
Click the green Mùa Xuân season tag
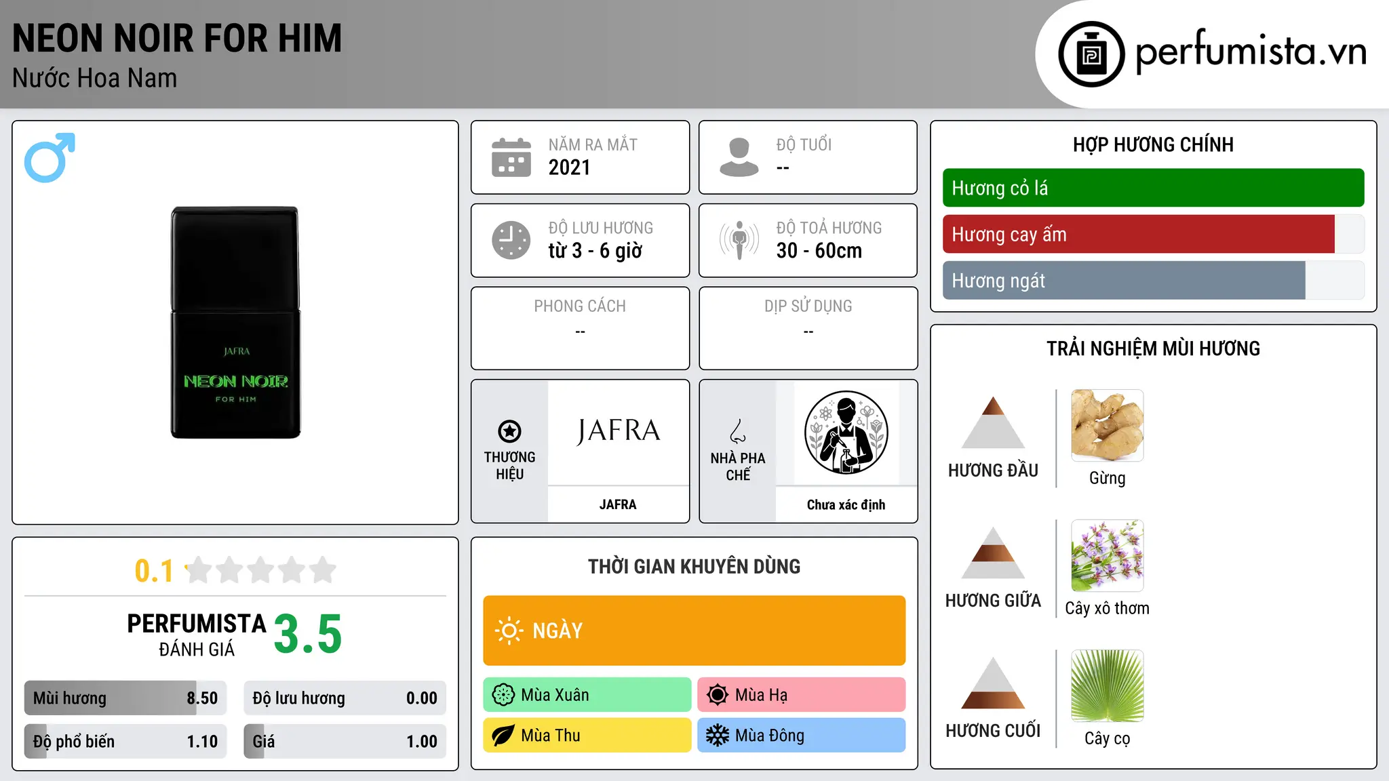tap(587, 695)
